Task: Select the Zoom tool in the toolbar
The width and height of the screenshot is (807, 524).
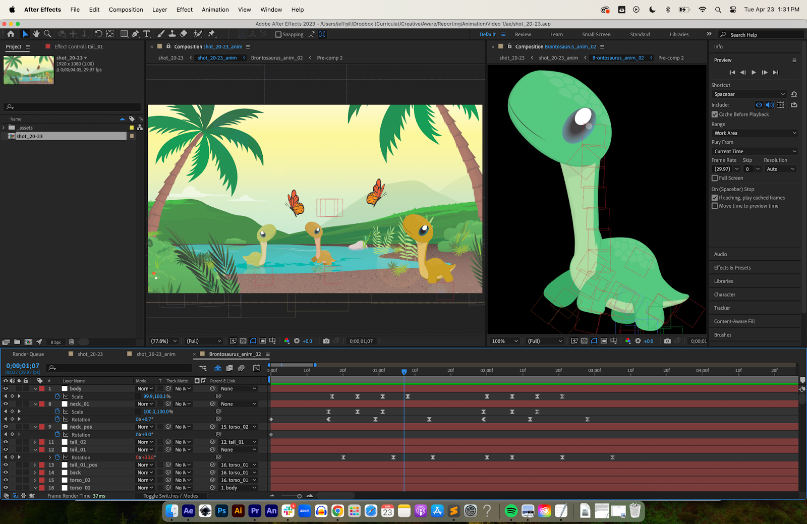Action: (x=47, y=34)
